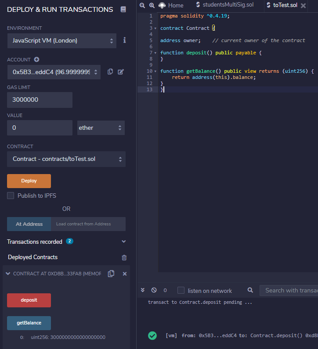Click the environment info icon

pyautogui.click(x=124, y=40)
